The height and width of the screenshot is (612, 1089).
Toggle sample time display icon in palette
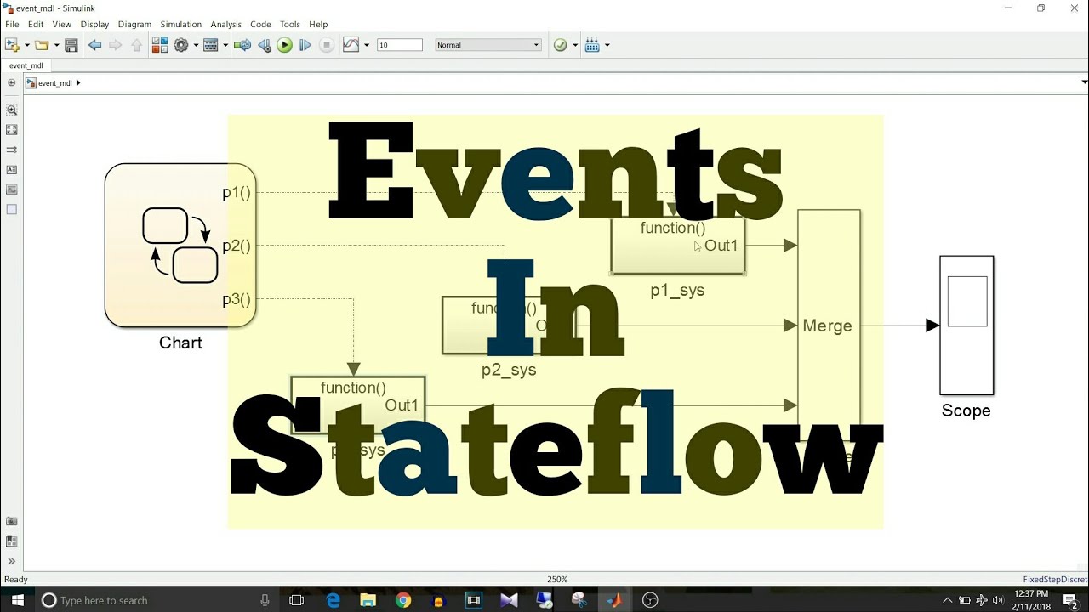tap(12, 150)
